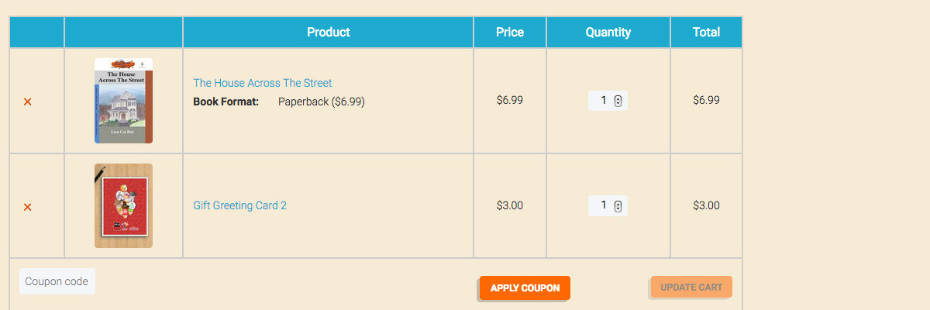Click the $3.00 total for Gift Greeting Card
Screen dimensions: 930x310
707,205
